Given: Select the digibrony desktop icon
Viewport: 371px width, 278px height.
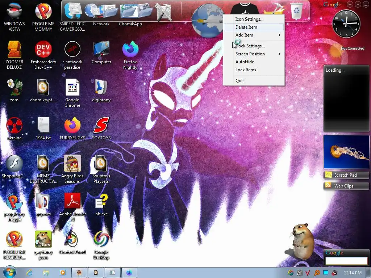Looking at the screenshot, I should [x=101, y=90].
